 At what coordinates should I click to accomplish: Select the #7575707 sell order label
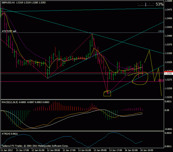click(x=9, y=31)
